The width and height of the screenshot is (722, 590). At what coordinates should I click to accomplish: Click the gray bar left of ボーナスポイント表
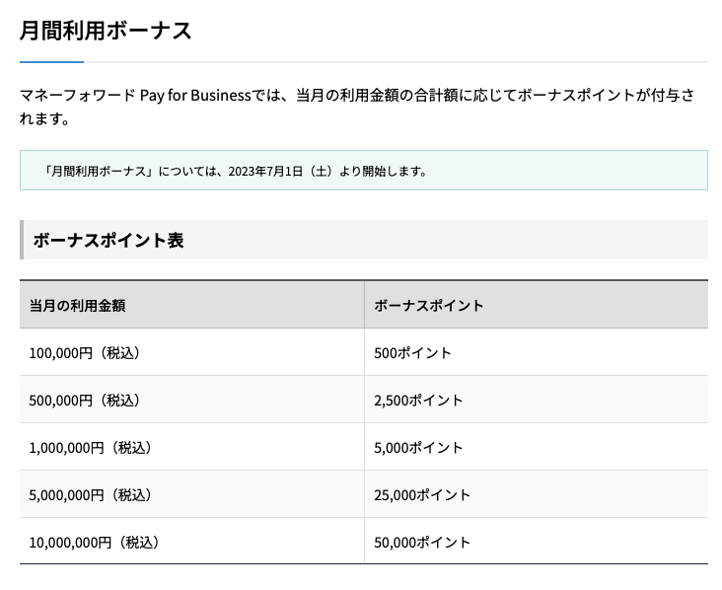click(22, 240)
